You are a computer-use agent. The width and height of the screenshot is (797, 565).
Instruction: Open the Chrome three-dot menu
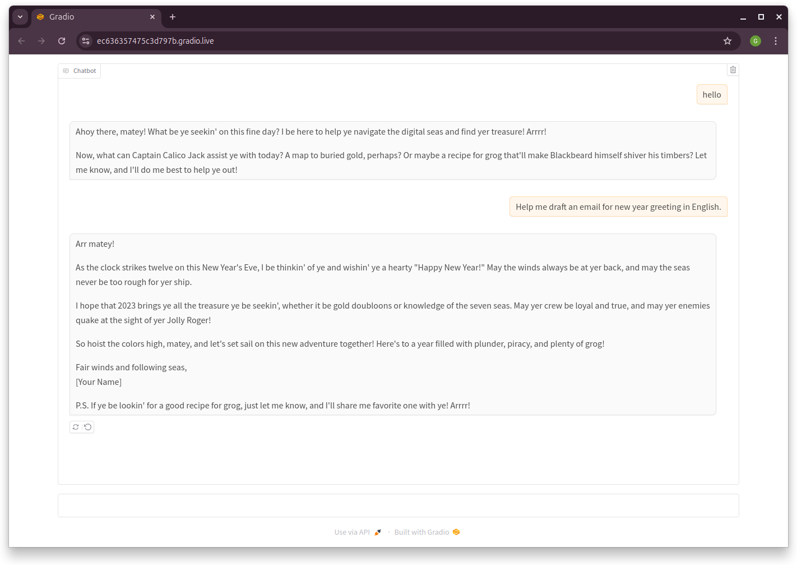click(776, 41)
